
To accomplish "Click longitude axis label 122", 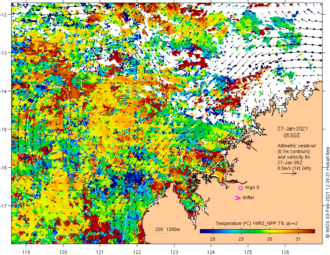I will click(137, 252).
